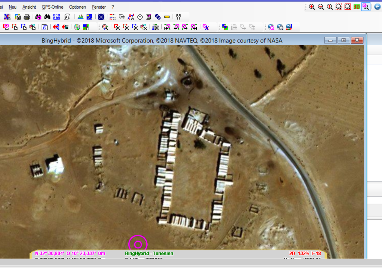Open the GPS-Online menu
The height and width of the screenshot is (268, 382).
[x=52, y=7]
